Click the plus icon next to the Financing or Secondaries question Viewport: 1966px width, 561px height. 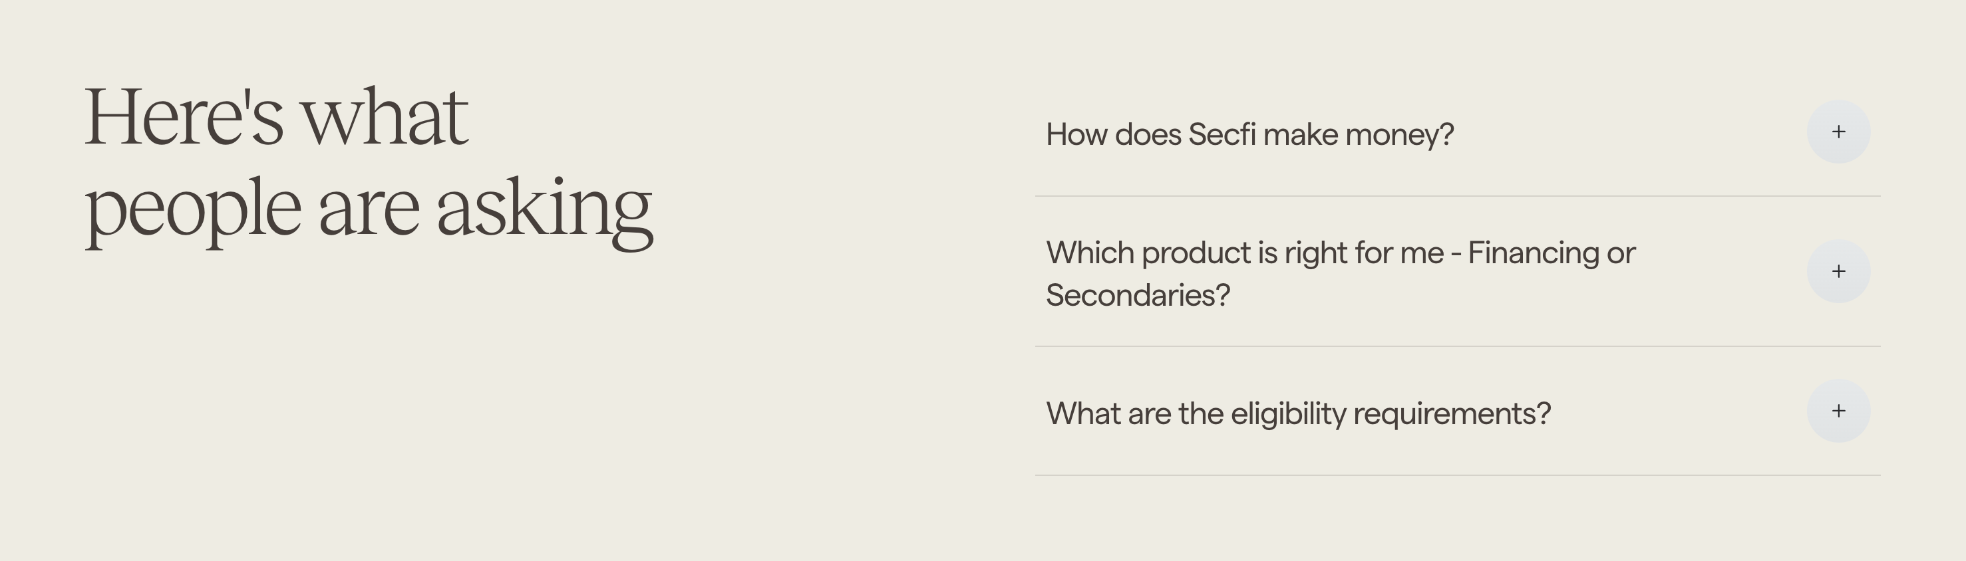(1838, 271)
